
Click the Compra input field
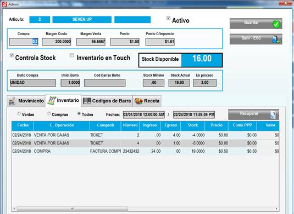click(x=24, y=42)
